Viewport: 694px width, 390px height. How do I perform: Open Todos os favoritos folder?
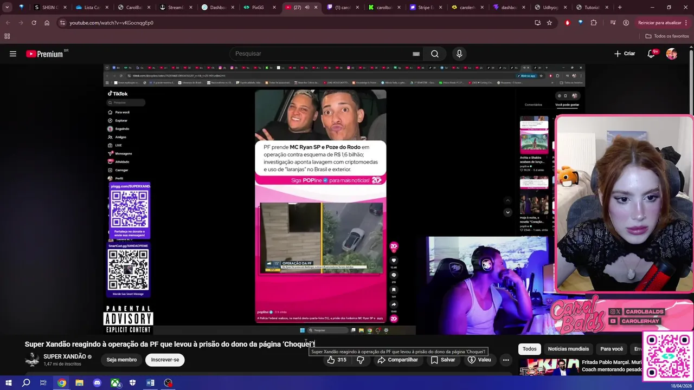tap(667, 36)
